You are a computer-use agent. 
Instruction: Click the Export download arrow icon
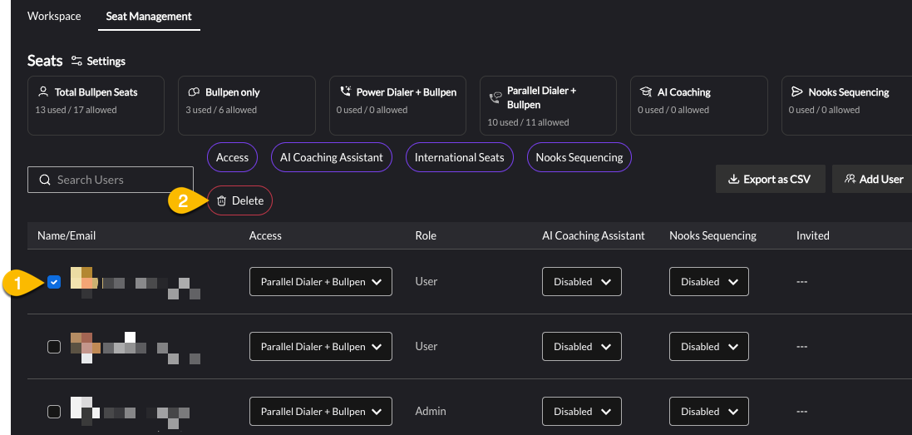733,179
